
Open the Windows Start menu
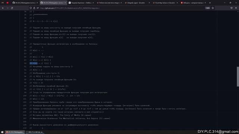pyautogui.click(x=2, y=132)
